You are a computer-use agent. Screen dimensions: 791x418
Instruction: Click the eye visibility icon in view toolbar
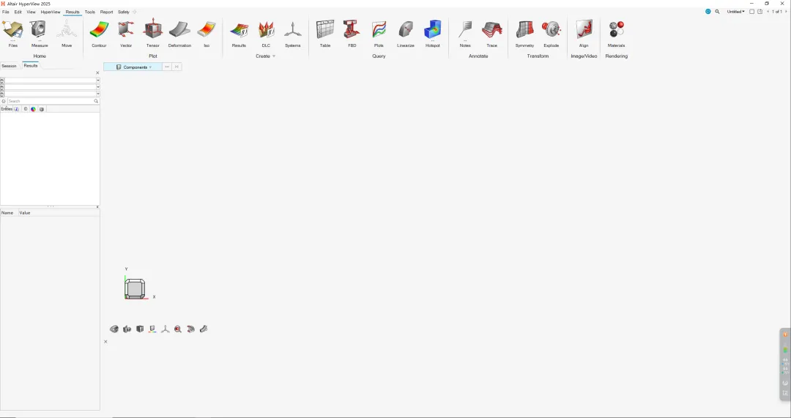click(114, 329)
